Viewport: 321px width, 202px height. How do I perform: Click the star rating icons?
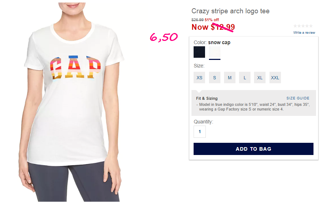tap(303, 26)
